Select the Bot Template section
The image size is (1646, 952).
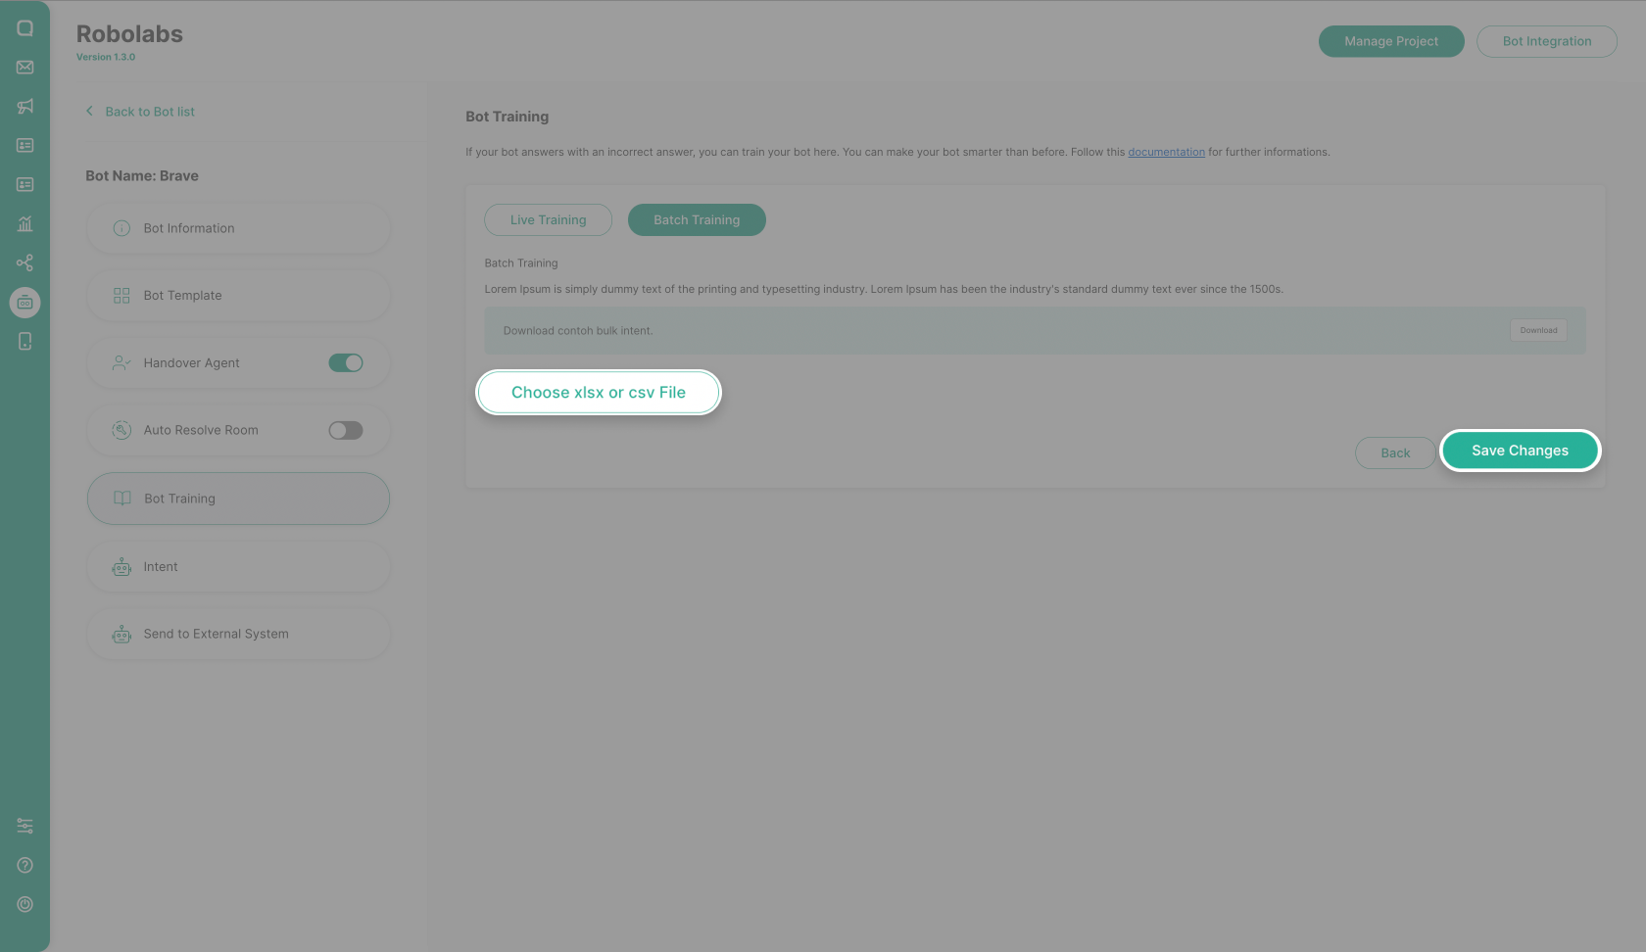pos(238,295)
